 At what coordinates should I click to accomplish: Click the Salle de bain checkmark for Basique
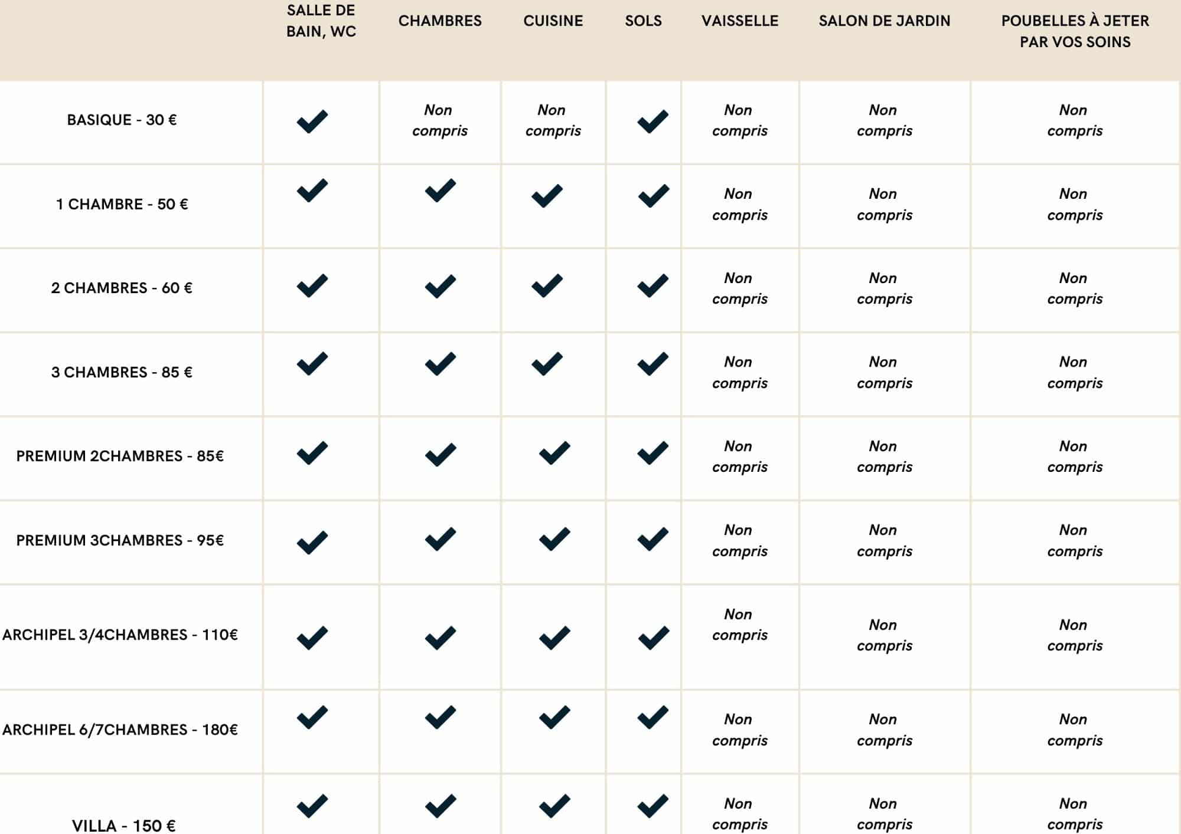[x=312, y=122]
